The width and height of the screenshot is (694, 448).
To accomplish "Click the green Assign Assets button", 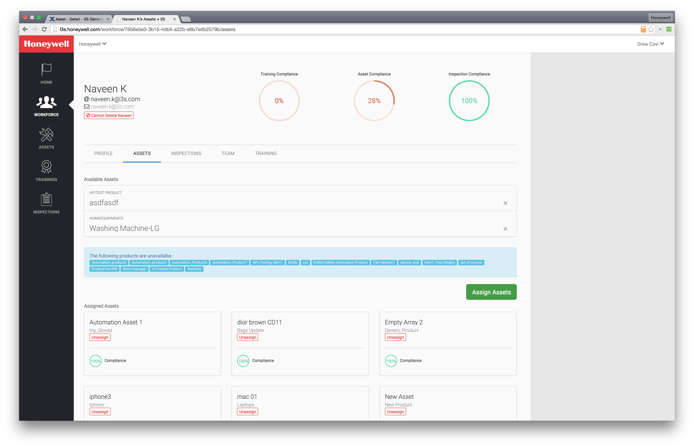I will pos(491,292).
